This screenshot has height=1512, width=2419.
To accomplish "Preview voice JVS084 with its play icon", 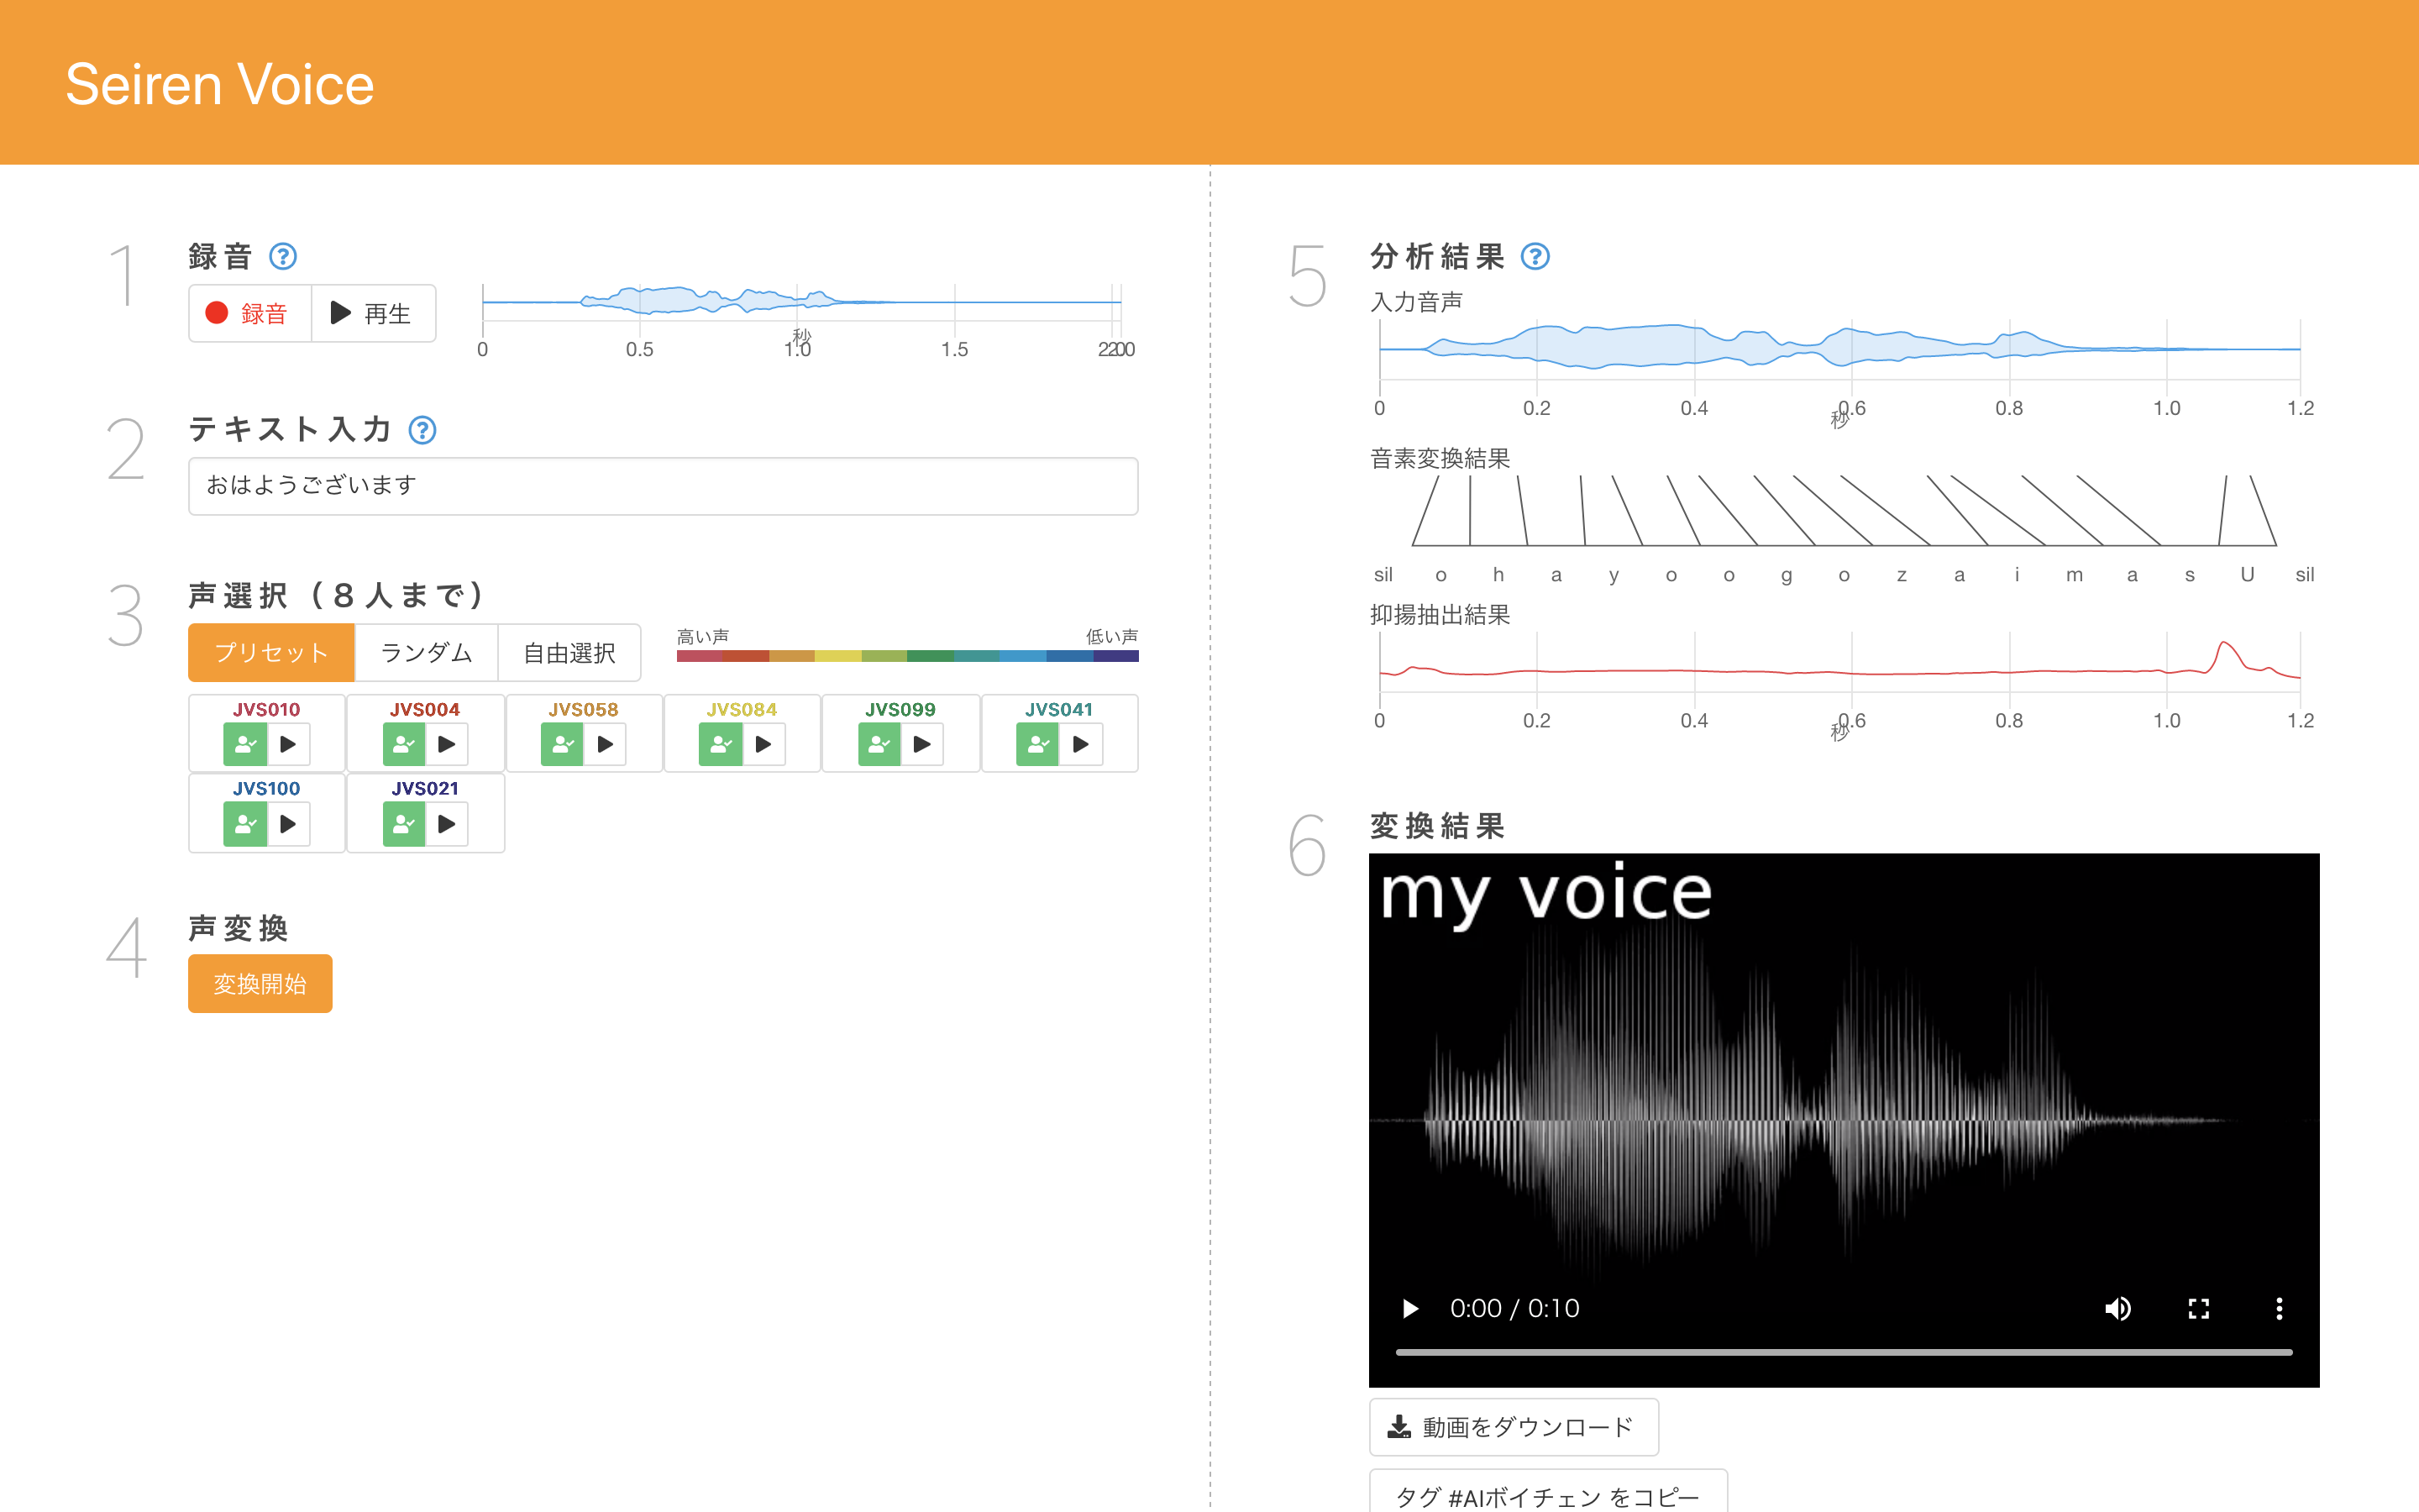I will [763, 744].
